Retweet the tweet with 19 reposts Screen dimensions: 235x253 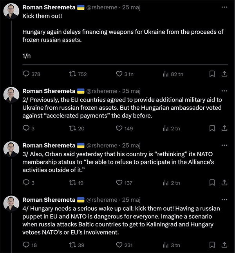72,183
